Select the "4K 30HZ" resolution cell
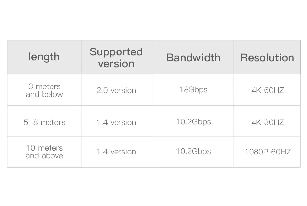 click(x=267, y=122)
